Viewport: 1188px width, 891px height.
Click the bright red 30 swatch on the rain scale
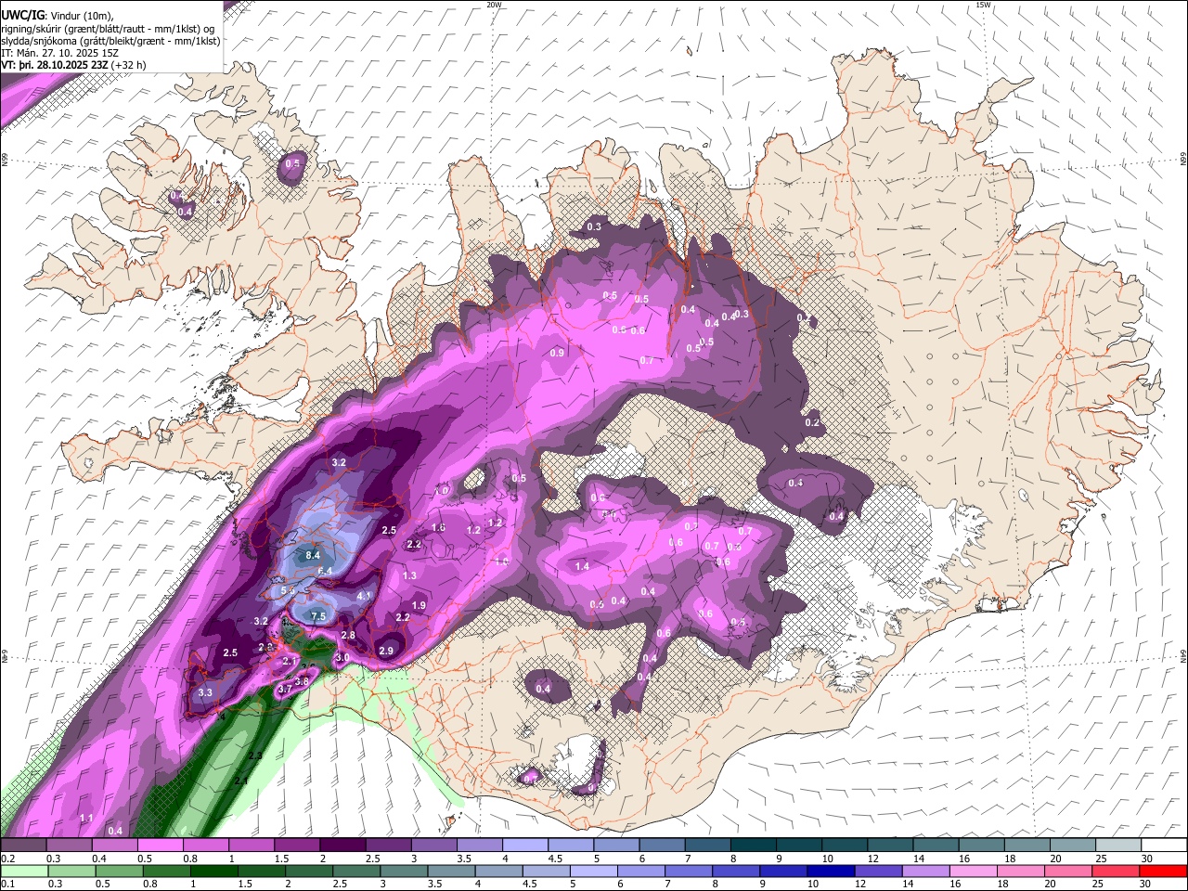[1164, 871]
